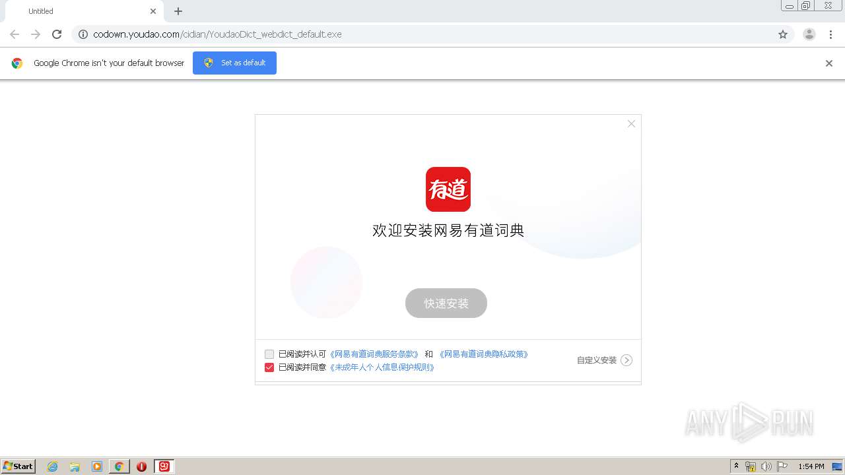The height and width of the screenshot is (475, 845).
Task: Click the Chrome logo in notification bar
Action: [x=17, y=63]
